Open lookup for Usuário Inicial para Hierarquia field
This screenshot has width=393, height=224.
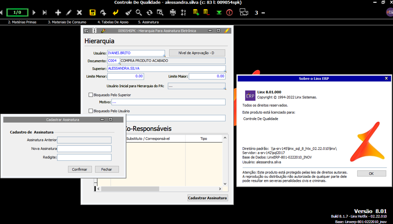click(x=224, y=88)
